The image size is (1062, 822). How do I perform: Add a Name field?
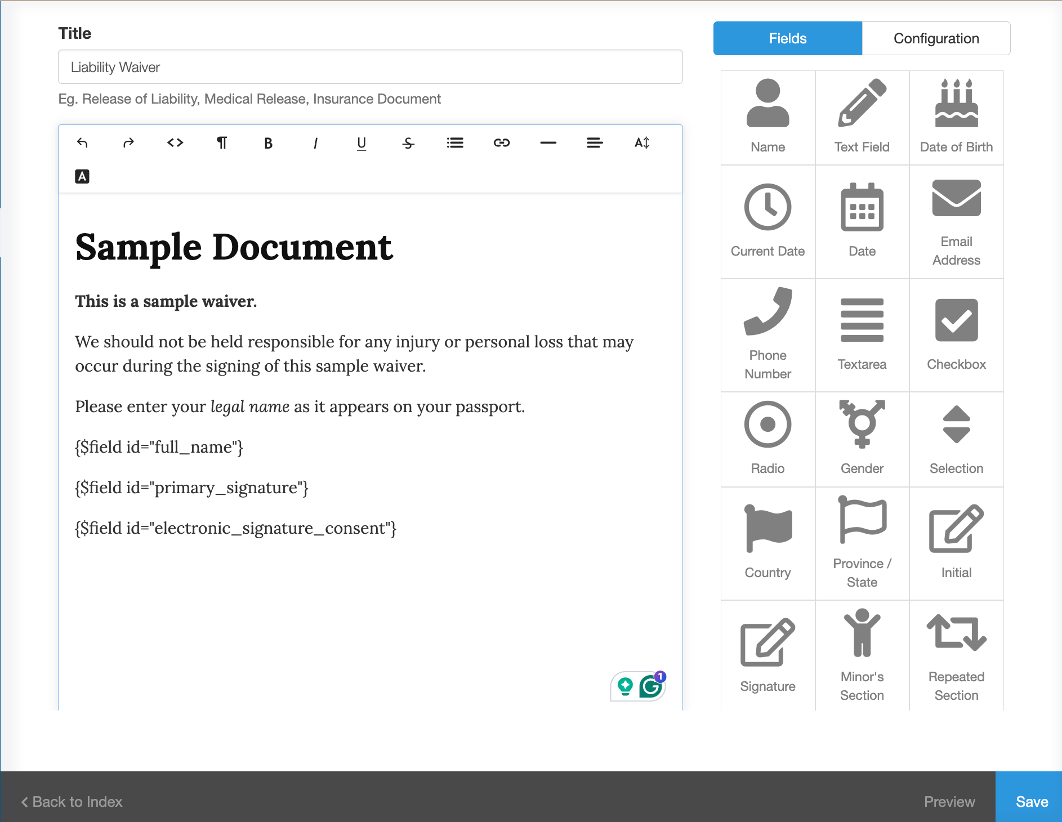pyautogui.click(x=768, y=118)
